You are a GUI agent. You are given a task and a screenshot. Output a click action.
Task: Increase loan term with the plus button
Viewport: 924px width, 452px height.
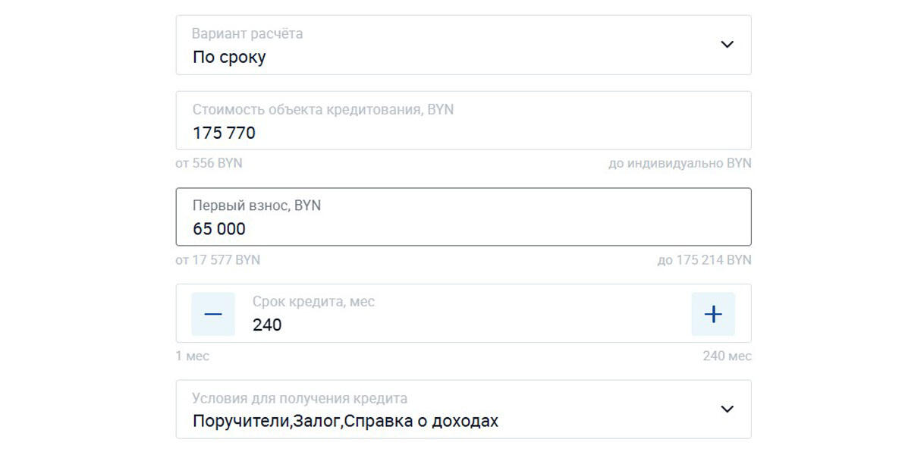tap(713, 314)
